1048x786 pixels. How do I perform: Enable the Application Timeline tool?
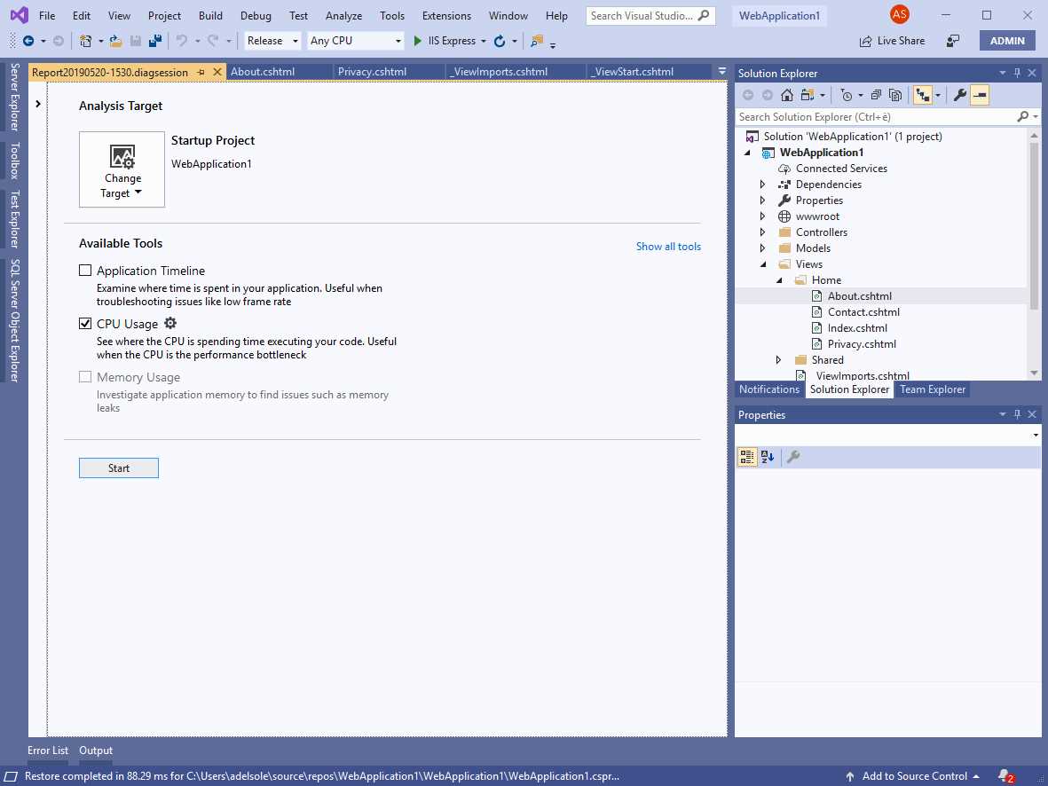(x=85, y=270)
